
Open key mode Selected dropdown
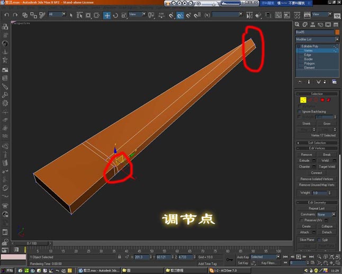click(x=265, y=257)
